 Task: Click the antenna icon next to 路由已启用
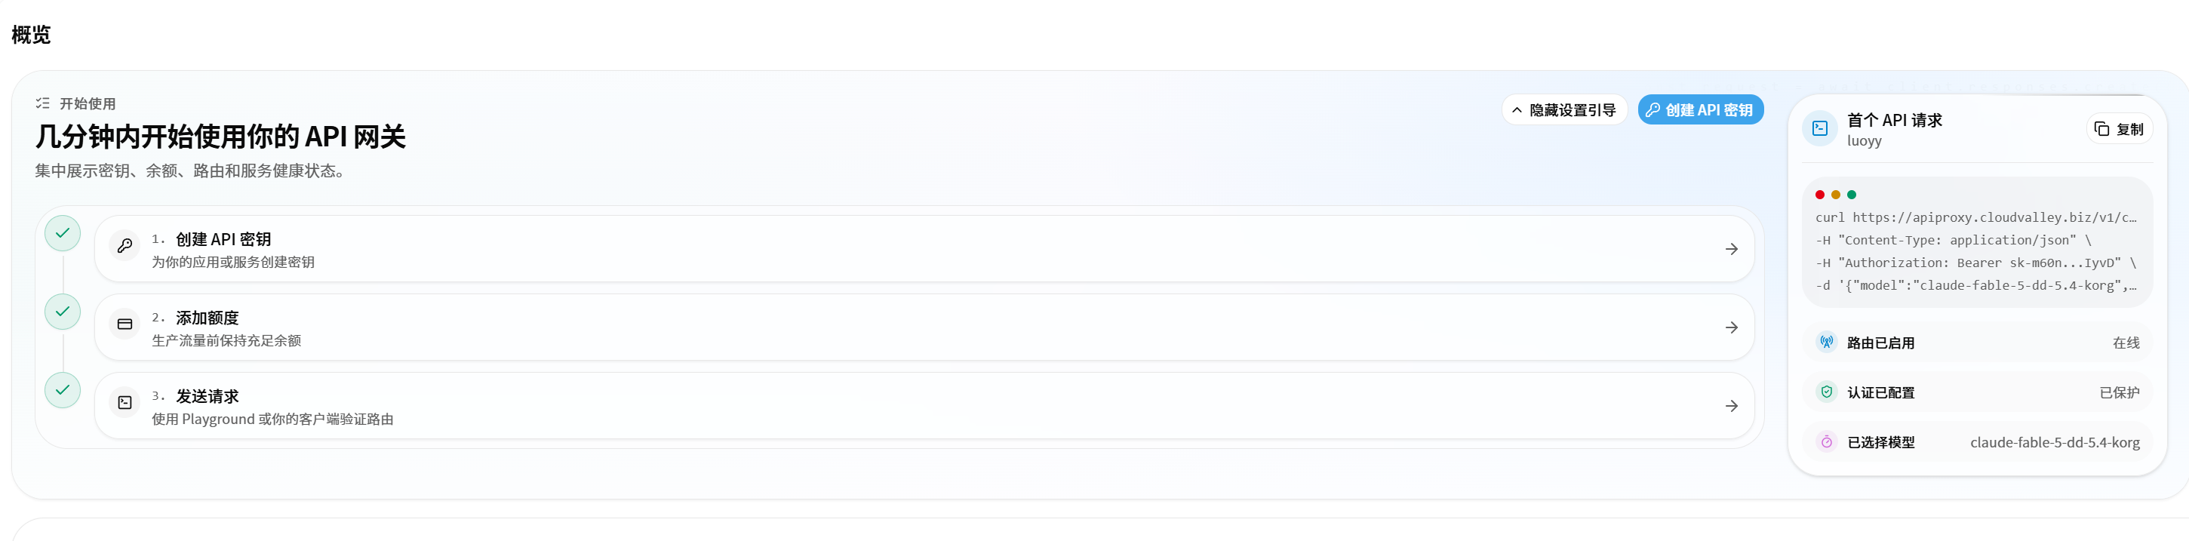pos(1826,343)
